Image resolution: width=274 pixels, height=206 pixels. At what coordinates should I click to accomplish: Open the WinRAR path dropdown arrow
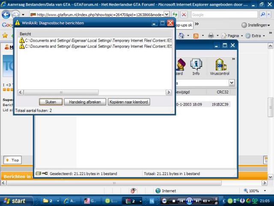click(x=232, y=83)
